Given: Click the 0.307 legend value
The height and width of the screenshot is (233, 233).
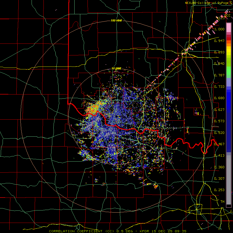Looking at the screenshot, I should point(219,178).
